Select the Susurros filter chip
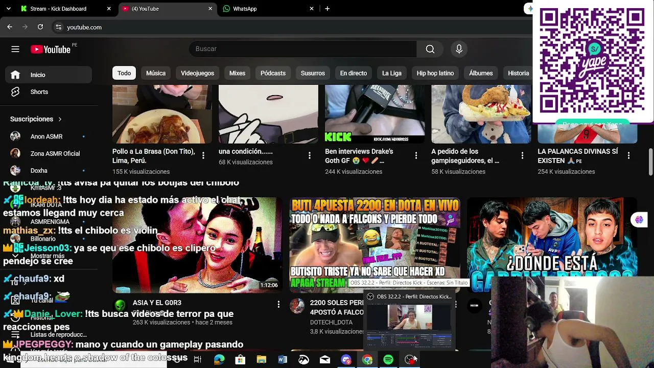This screenshot has width=654, height=368. tap(313, 73)
